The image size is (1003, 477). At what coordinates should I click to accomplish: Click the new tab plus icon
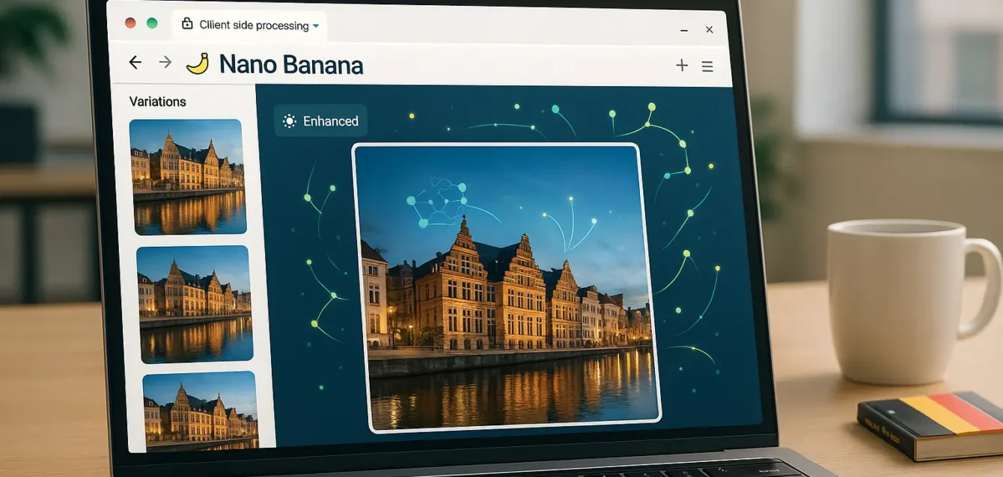pyautogui.click(x=682, y=65)
